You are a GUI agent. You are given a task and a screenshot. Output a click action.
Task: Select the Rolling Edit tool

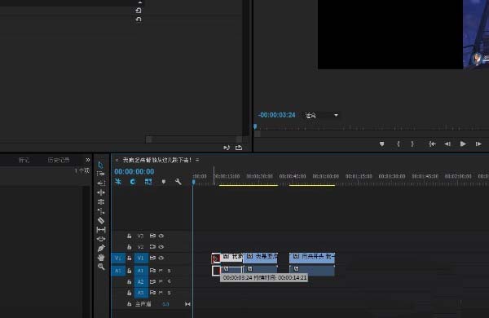(x=101, y=202)
